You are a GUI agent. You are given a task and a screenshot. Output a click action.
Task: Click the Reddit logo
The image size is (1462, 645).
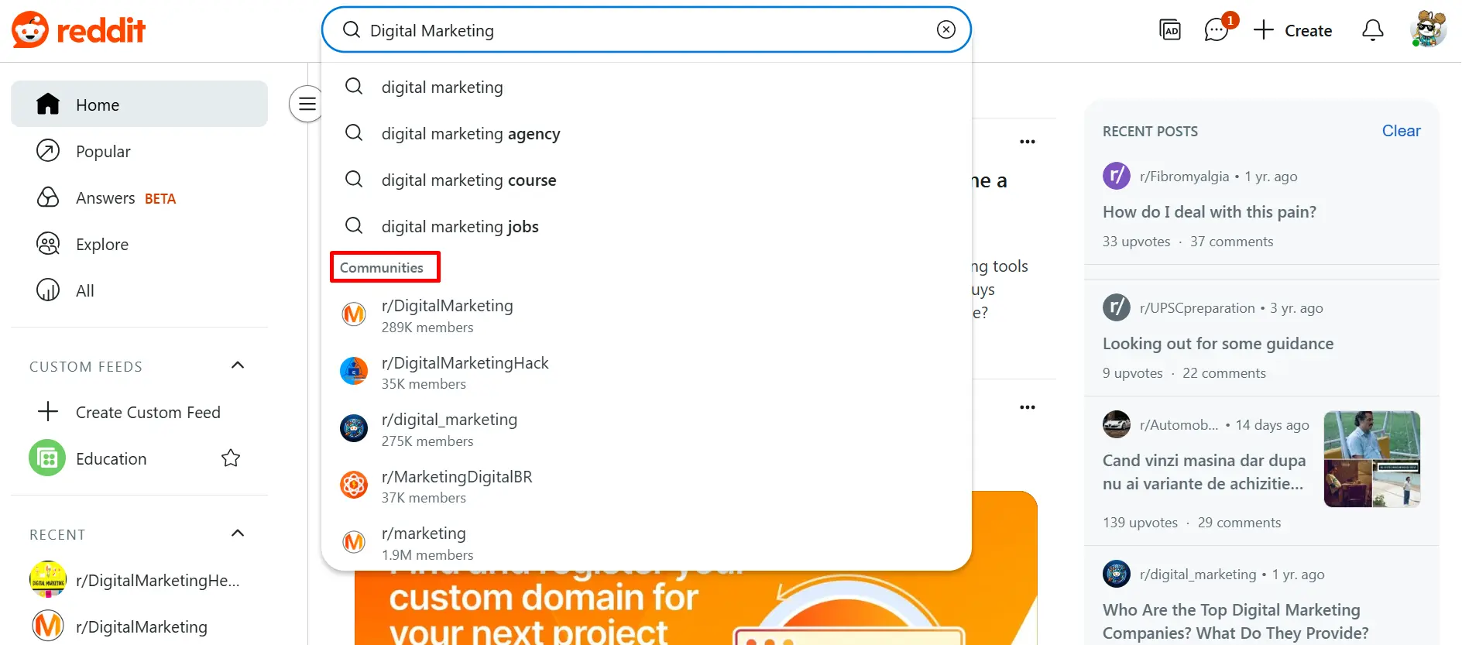coord(79,30)
